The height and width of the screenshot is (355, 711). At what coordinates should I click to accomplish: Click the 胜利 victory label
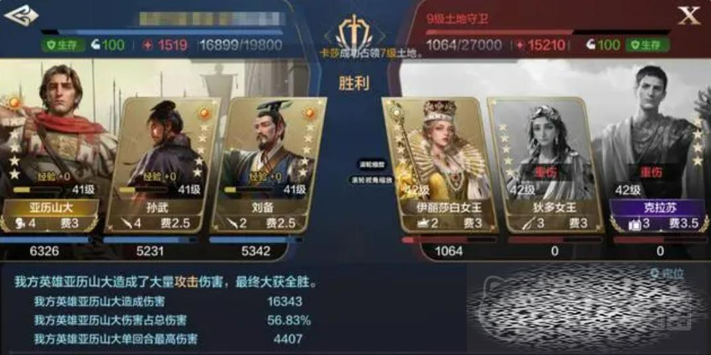coord(354,83)
